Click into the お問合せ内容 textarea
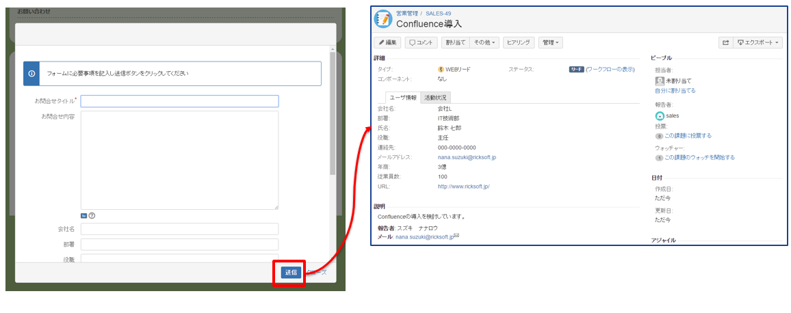This screenshot has height=313, width=791. [x=179, y=160]
